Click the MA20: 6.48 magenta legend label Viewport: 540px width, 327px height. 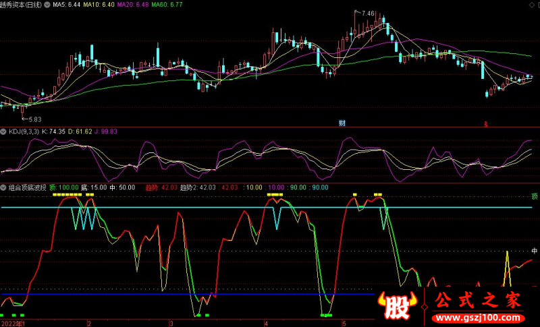(x=134, y=4)
